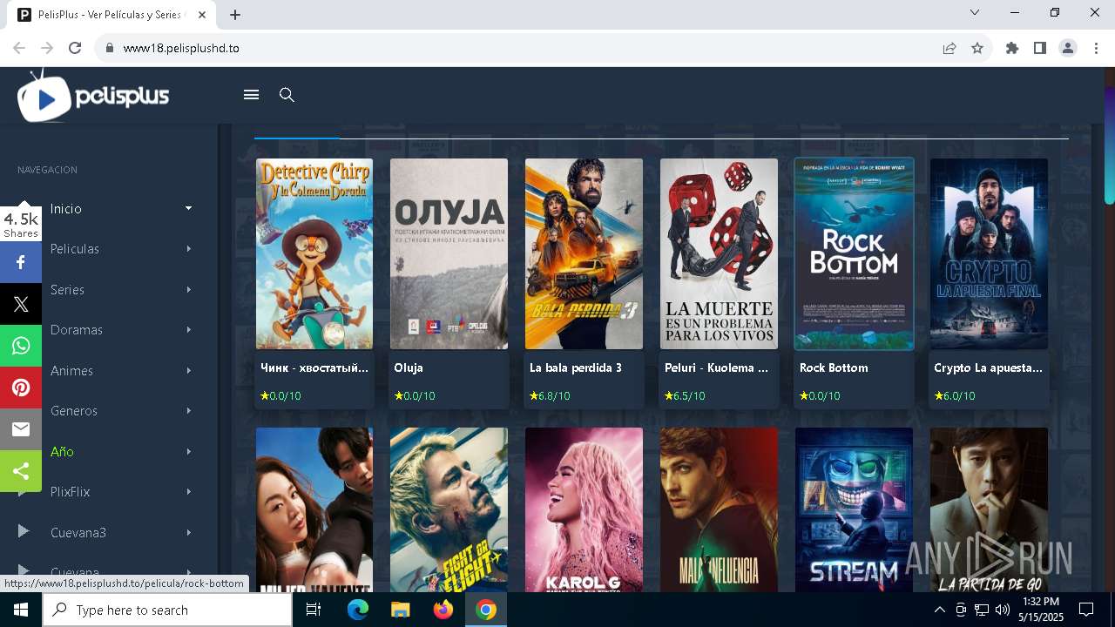Select Cuevana3 in navigation

(x=78, y=532)
